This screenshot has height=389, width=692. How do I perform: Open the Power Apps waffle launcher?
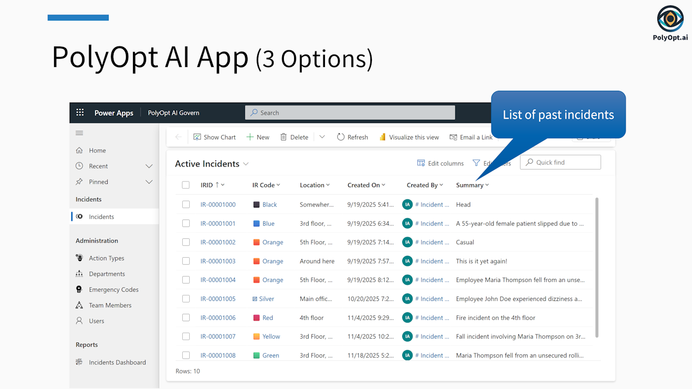80,112
